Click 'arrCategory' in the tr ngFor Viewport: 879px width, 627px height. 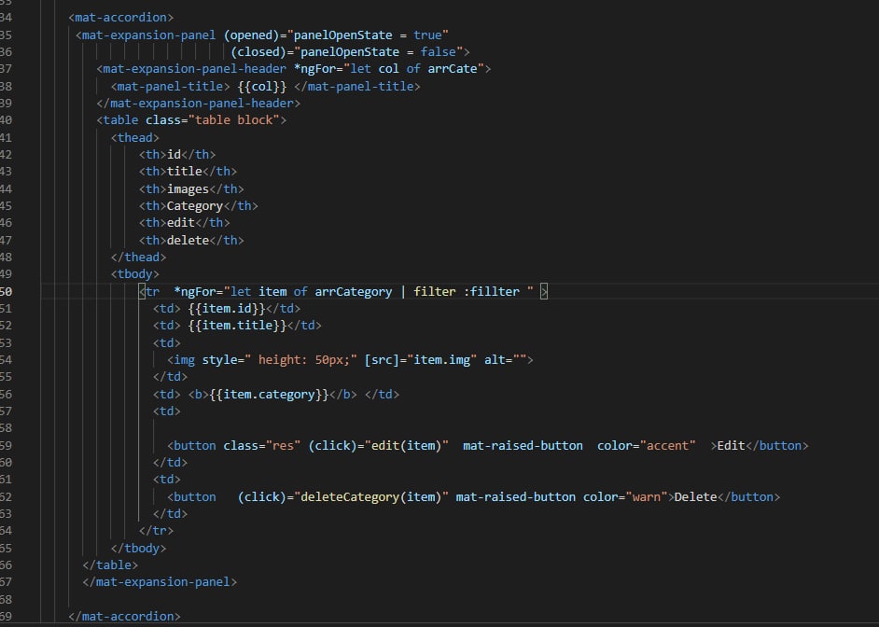click(353, 291)
